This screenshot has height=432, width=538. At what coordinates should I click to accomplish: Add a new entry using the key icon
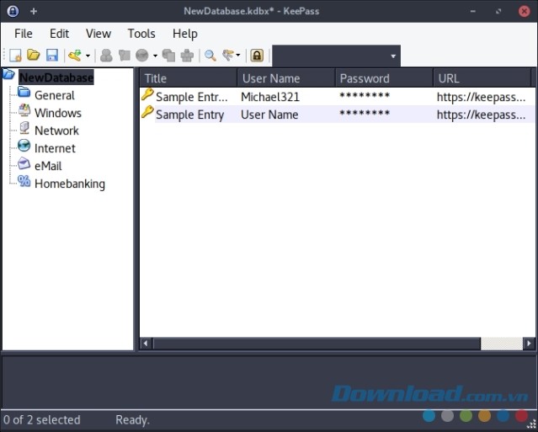coord(74,56)
